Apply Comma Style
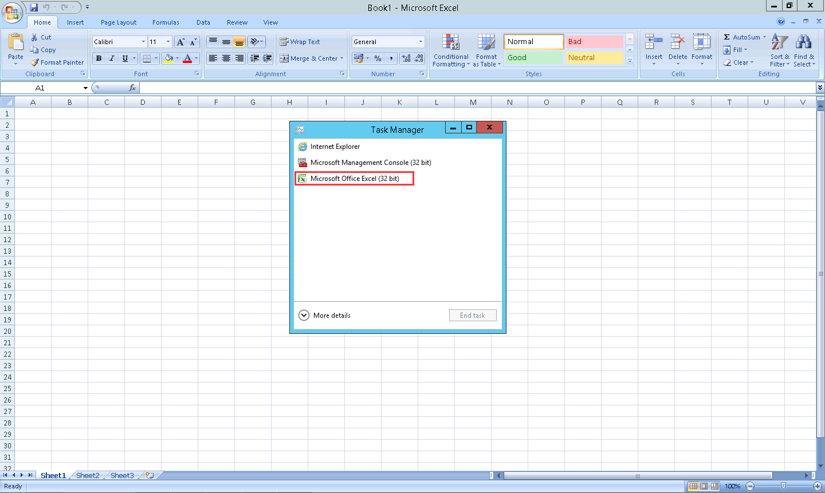The height and width of the screenshot is (493, 825). (391, 58)
